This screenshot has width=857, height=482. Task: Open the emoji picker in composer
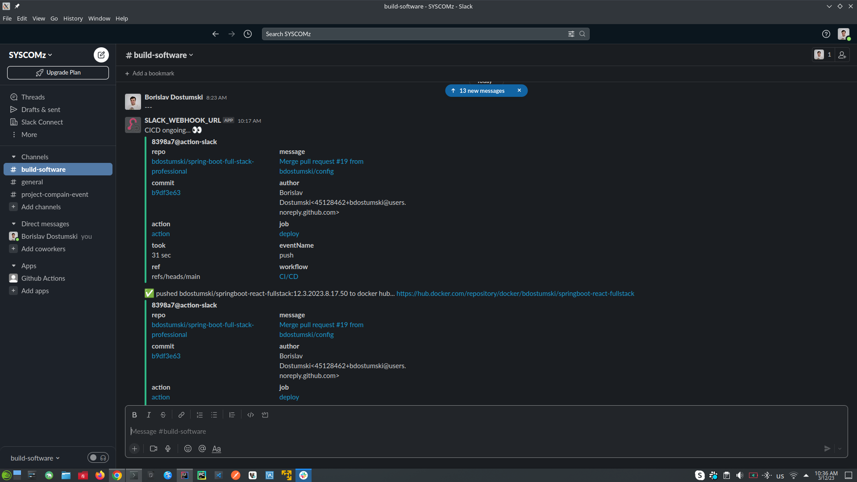point(188,449)
